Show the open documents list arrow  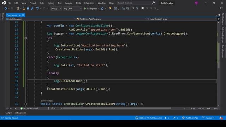[216, 15]
